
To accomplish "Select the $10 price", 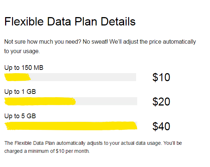I will pos(161,77).
